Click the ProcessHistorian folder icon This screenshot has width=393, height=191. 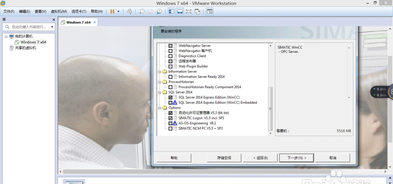pos(164,82)
